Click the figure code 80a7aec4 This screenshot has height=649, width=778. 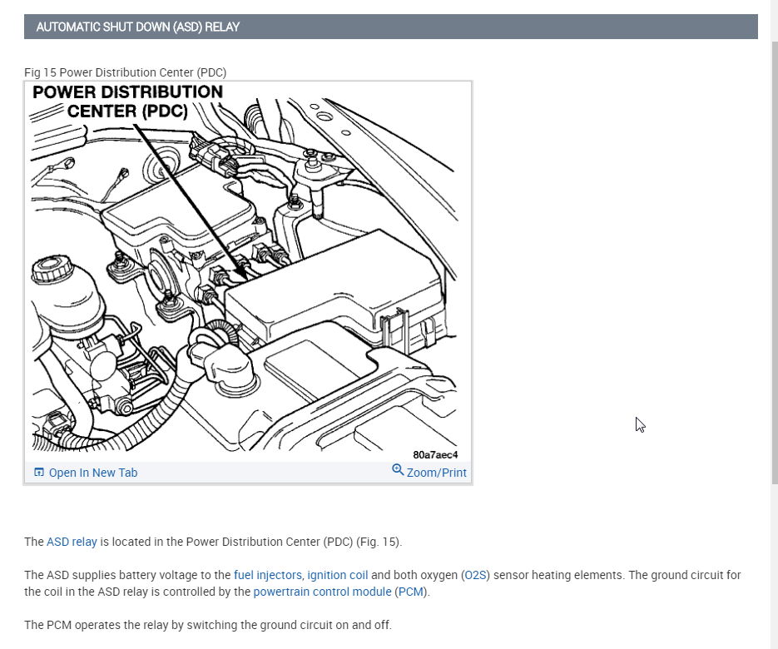coord(435,454)
